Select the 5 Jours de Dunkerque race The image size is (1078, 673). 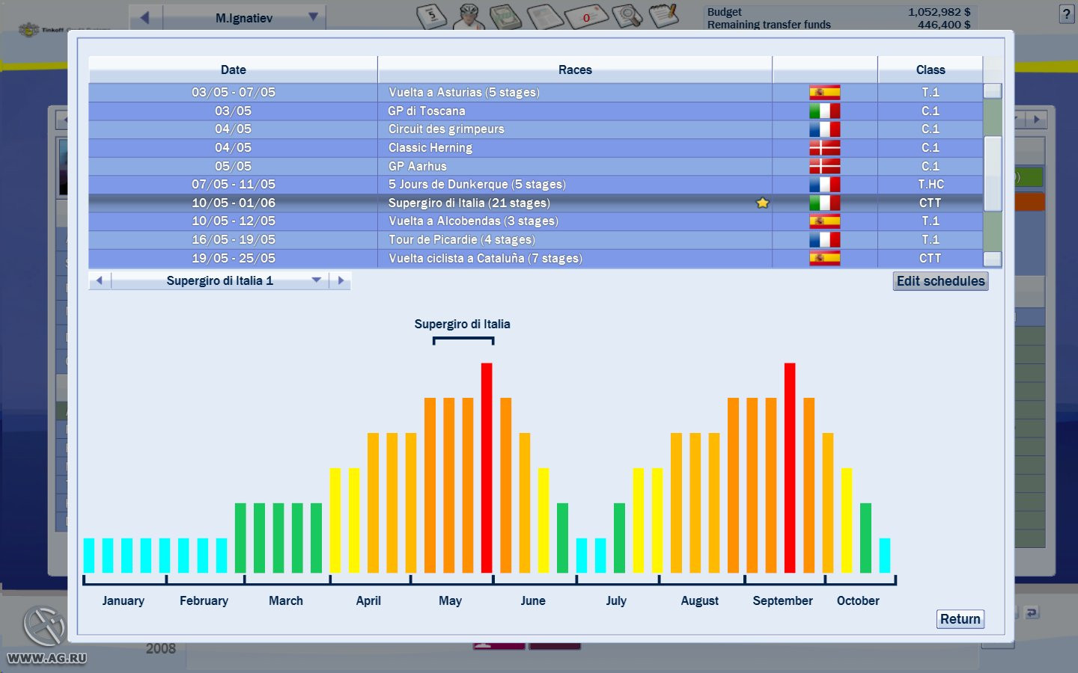(477, 184)
